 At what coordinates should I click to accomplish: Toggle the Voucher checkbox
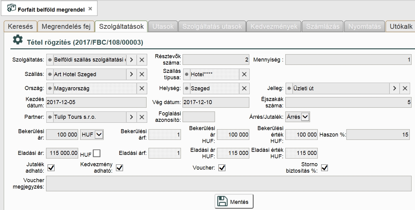coord(222,168)
